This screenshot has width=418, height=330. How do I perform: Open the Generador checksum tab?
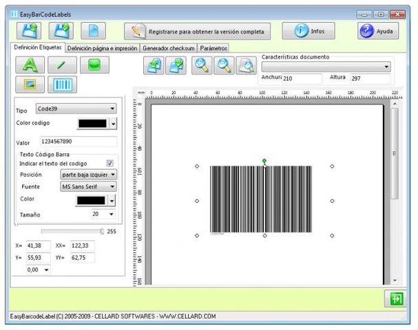[169, 48]
